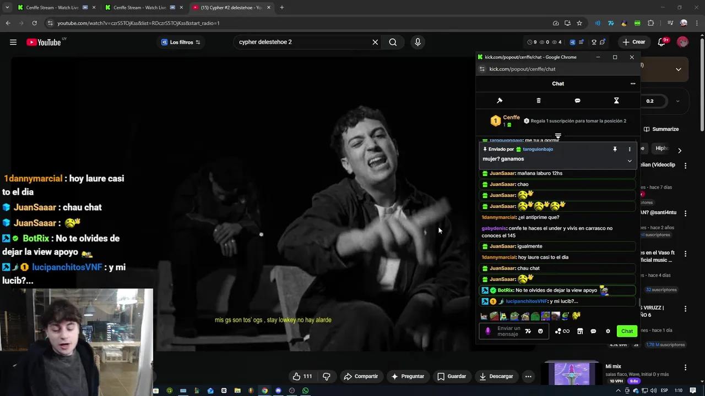Click the purple microphone in message box
This screenshot has width=705, height=396.
[x=487, y=331]
